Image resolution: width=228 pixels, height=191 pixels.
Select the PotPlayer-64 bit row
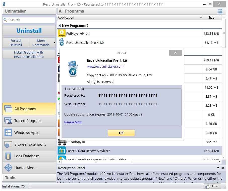pyautogui.click(x=139, y=33)
